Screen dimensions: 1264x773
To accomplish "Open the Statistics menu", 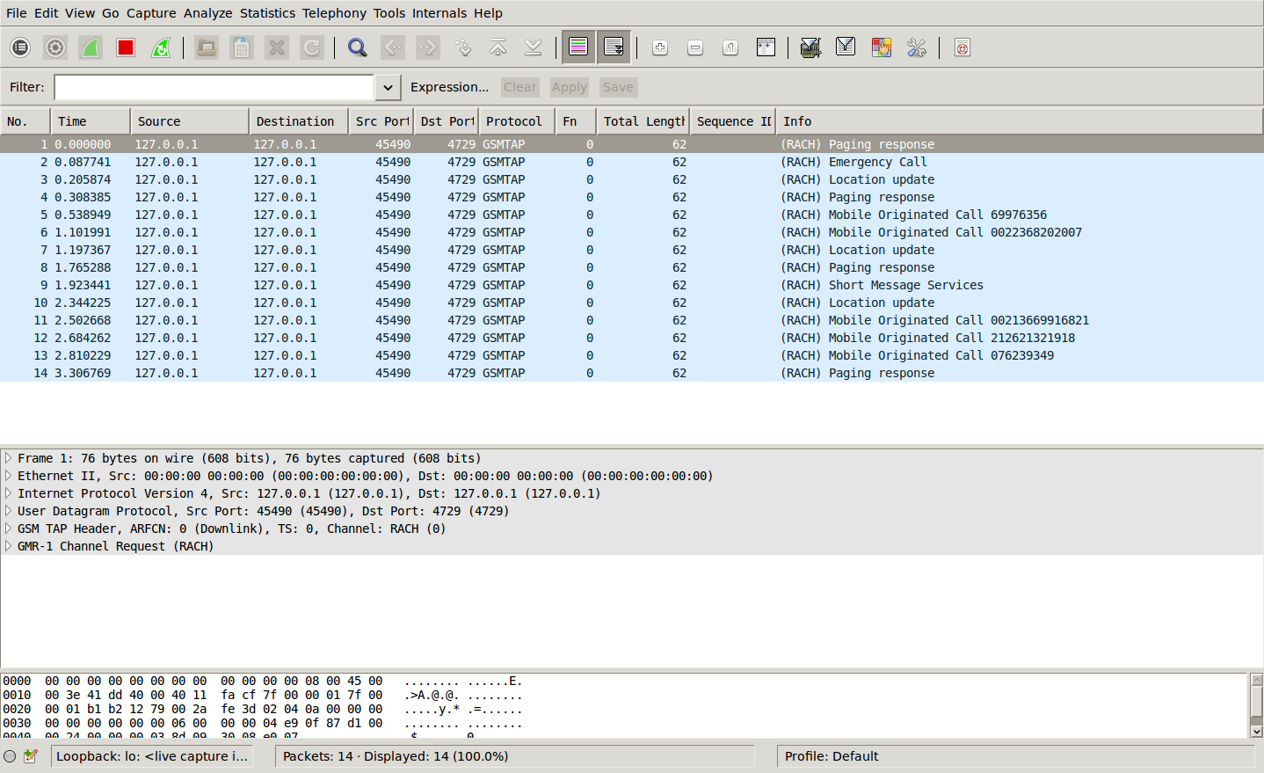I will [267, 13].
